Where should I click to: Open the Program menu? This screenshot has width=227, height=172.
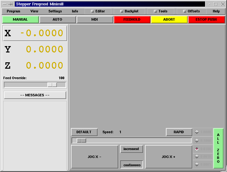click(x=13, y=11)
